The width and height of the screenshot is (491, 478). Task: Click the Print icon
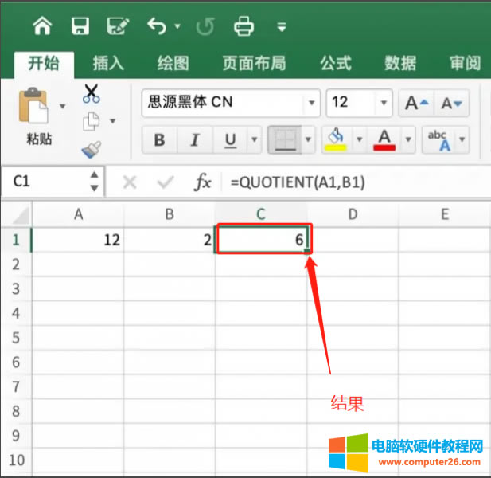[x=244, y=26]
